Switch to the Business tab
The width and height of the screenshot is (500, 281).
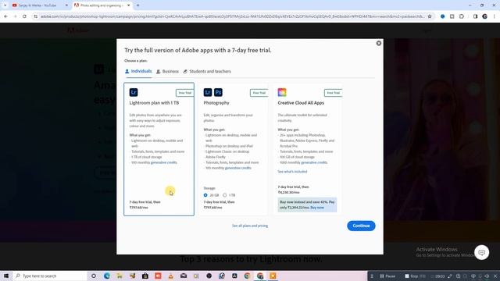(167, 71)
